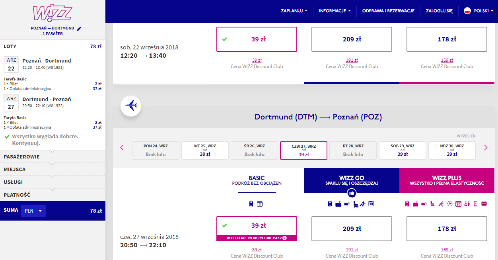Click the WRZ 22 date badge in sidebar

(11, 65)
